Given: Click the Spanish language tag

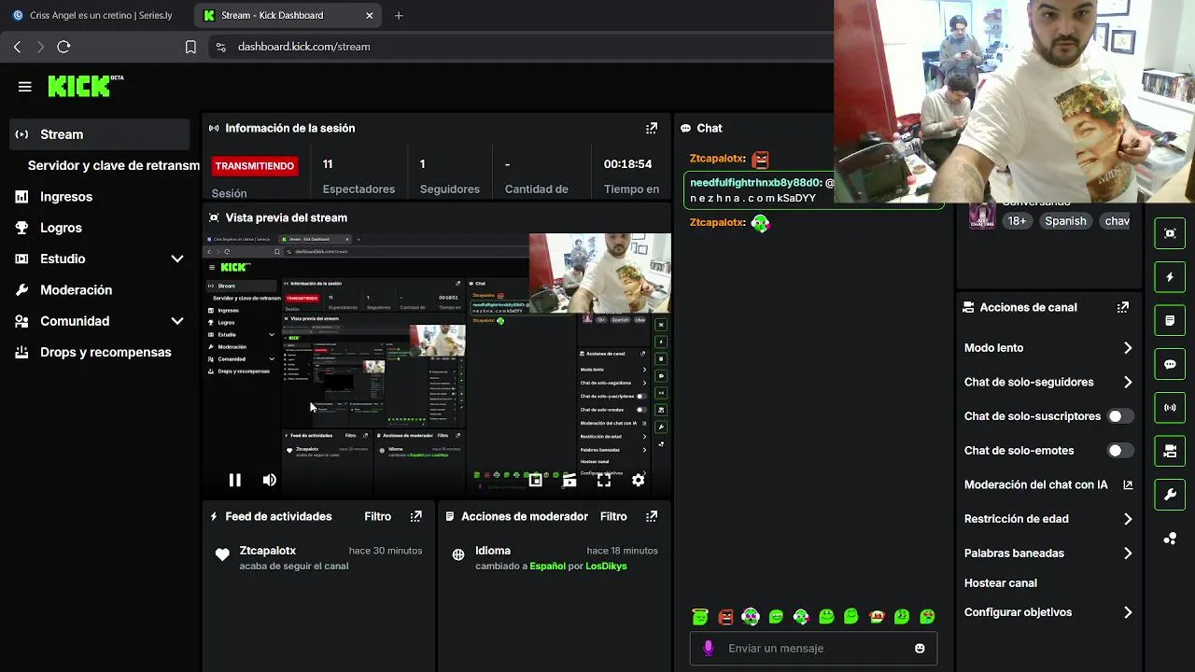Looking at the screenshot, I should 1065,221.
